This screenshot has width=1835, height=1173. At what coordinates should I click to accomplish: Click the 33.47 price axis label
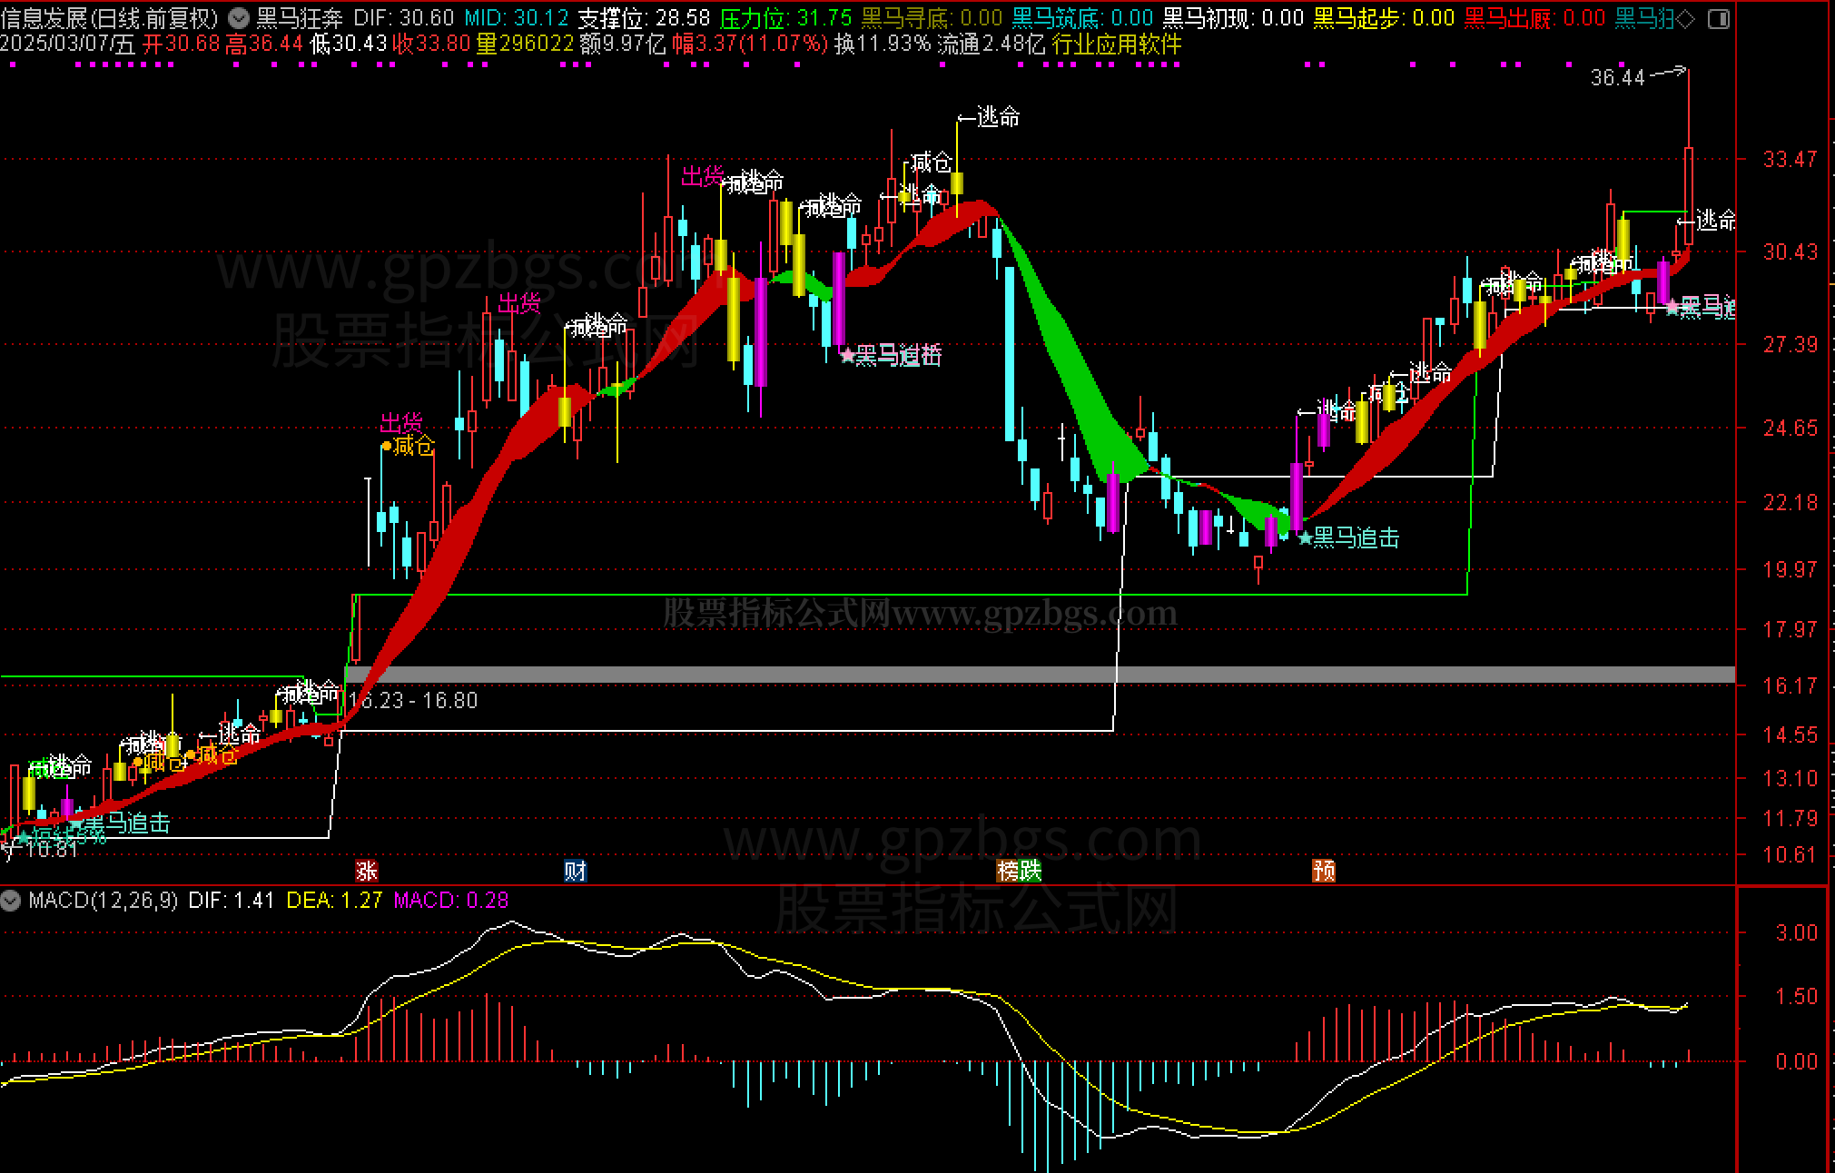point(1790,159)
